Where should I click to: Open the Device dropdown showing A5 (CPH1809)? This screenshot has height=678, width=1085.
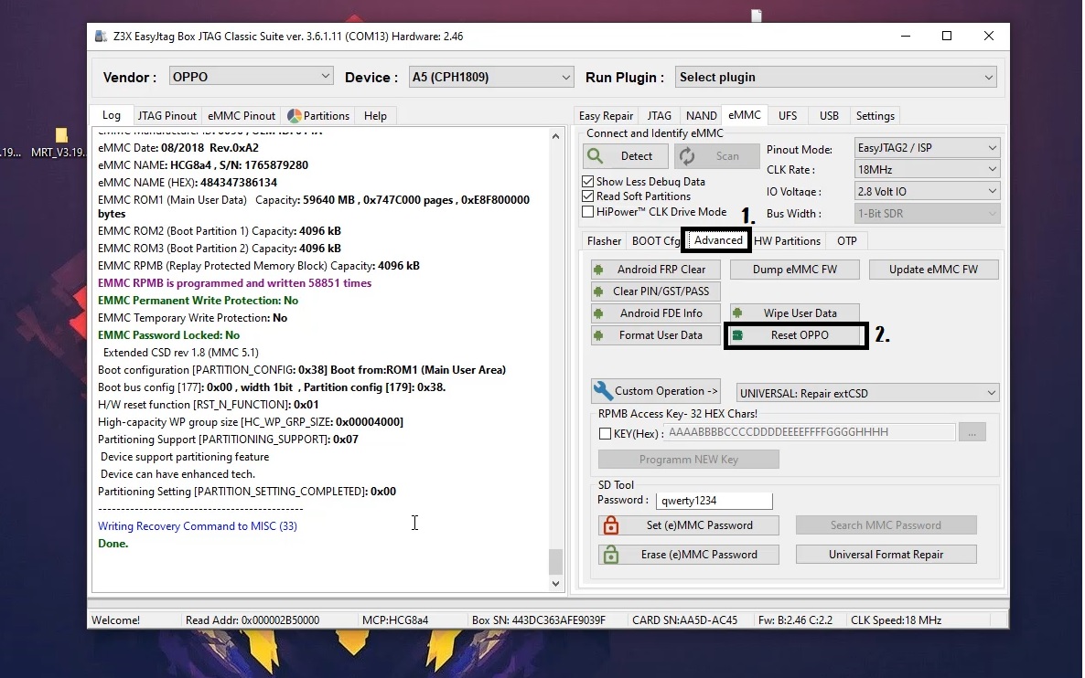point(490,77)
